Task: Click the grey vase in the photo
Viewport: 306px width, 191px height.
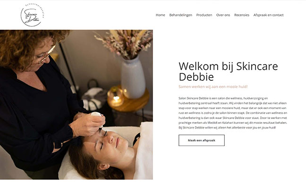Action: [x=133, y=78]
